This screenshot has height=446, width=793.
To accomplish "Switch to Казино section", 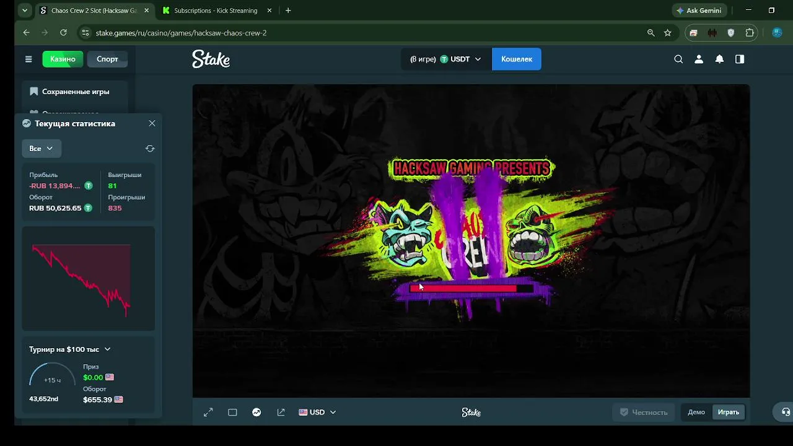I will 63,59.
